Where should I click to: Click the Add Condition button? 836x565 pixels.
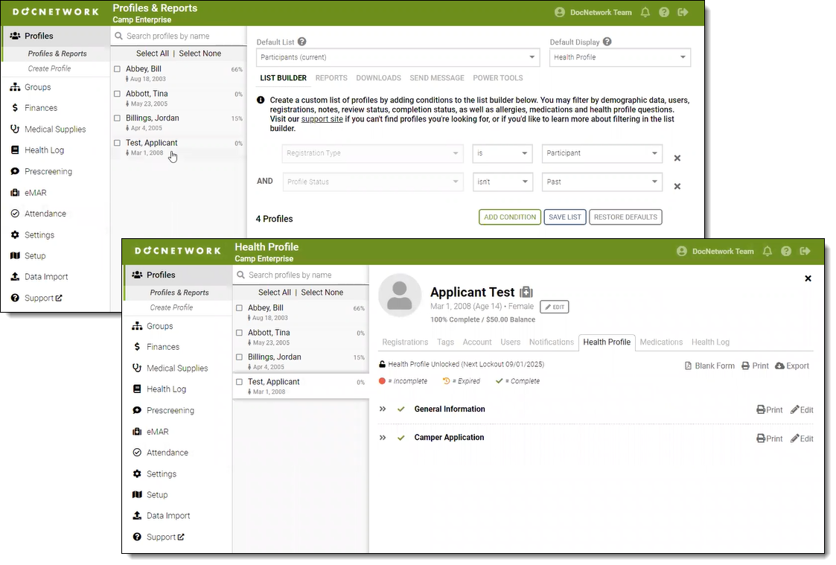509,217
